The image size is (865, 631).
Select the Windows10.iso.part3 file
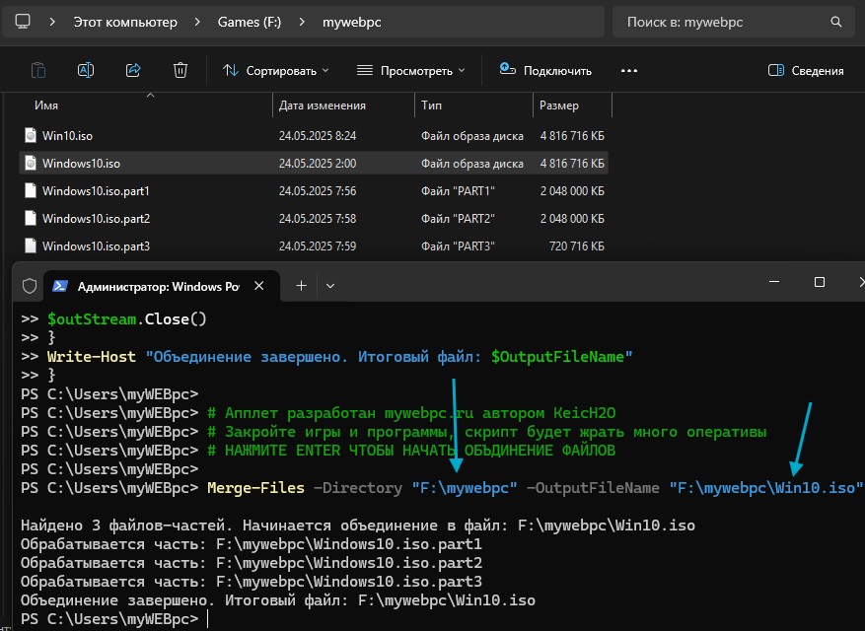coord(314,246)
